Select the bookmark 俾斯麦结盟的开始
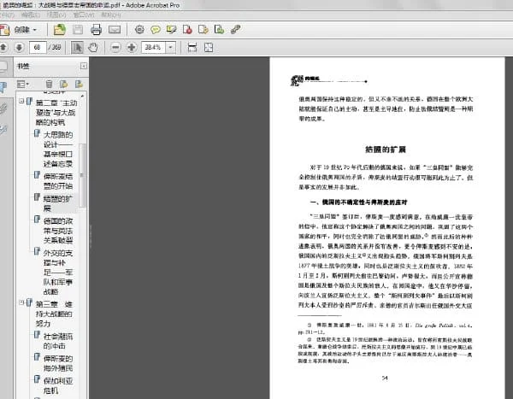This screenshot has height=399, width=513. 58,181
